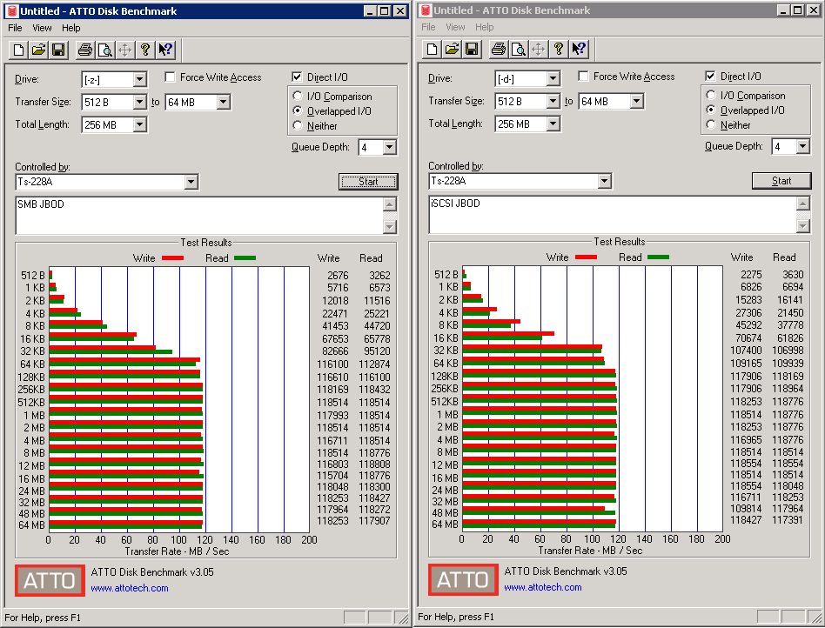
Task: Click ATTO logo in SMB JBOD window
Action: tap(50, 580)
